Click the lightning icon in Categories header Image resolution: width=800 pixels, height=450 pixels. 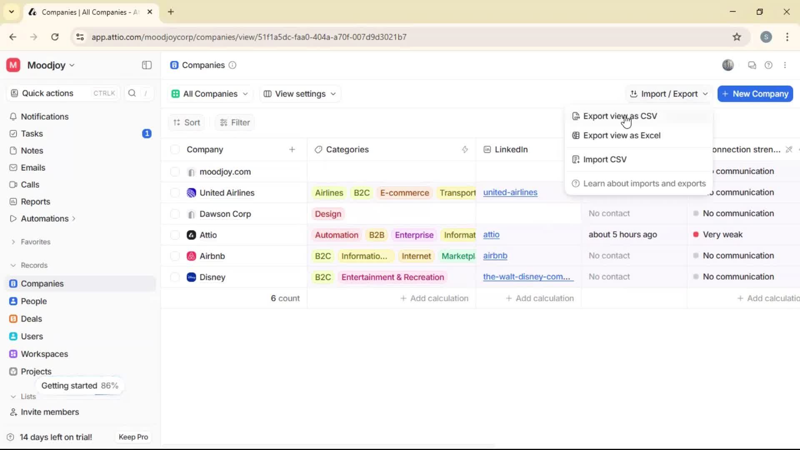pos(465,150)
